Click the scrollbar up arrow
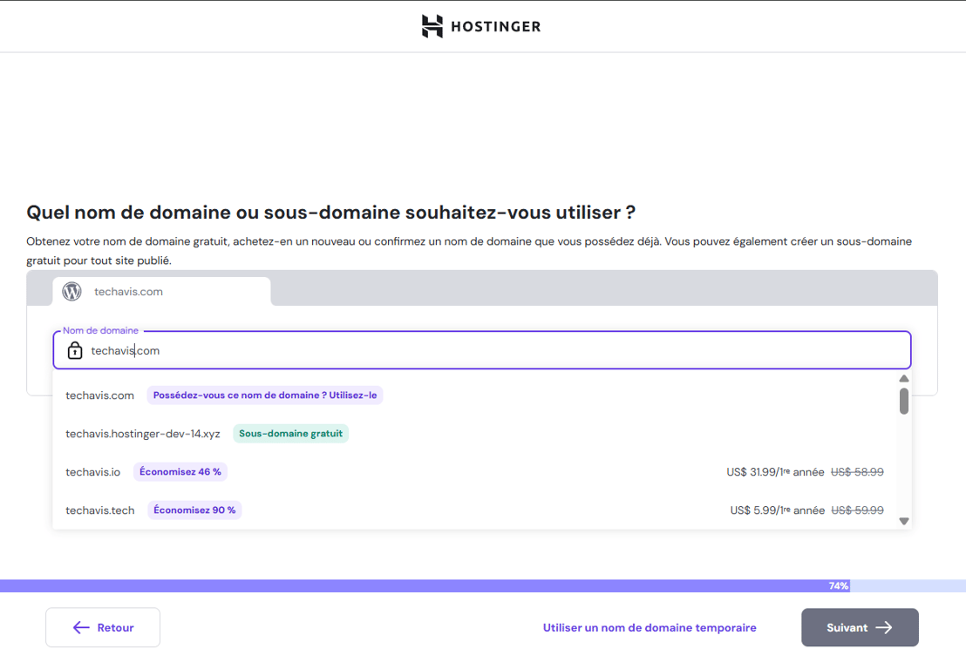The height and width of the screenshot is (669, 966). [904, 378]
